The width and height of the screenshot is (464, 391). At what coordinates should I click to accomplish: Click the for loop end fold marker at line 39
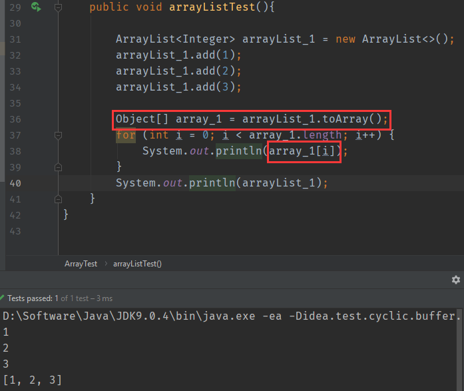point(59,167)
